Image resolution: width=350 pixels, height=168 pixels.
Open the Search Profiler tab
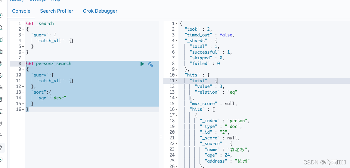coord(57,11)
